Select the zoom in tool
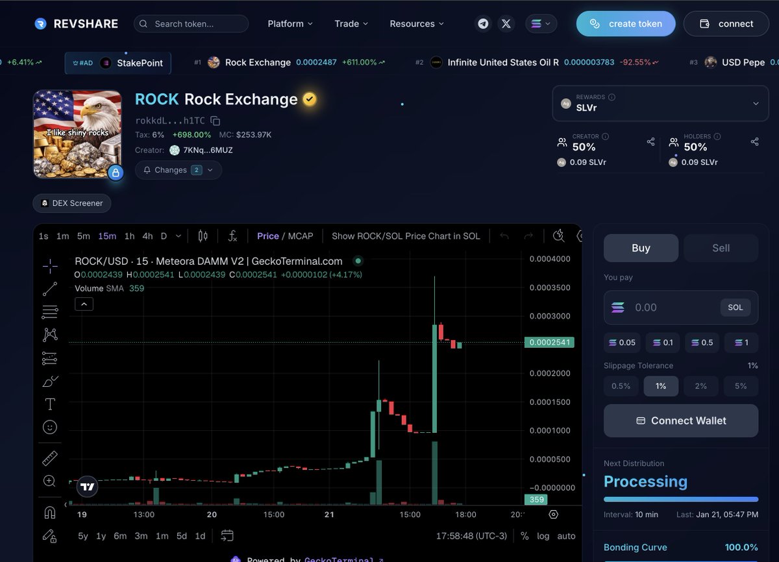 click(50, 481)
